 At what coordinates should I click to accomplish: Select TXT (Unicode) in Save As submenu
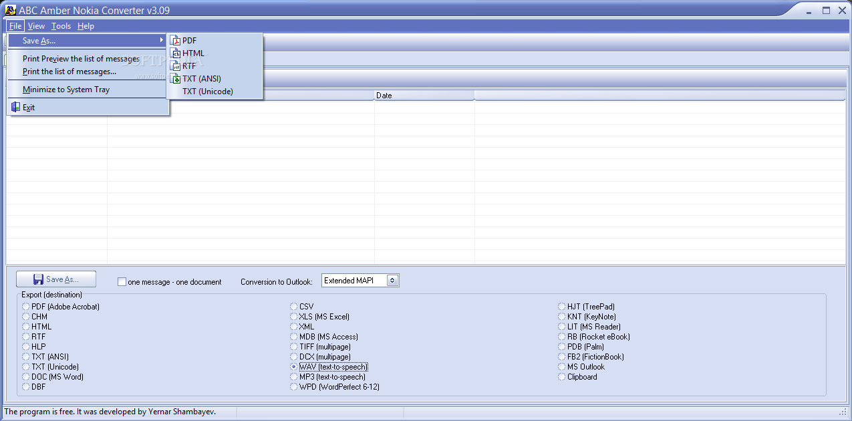[x=215, y=92]
